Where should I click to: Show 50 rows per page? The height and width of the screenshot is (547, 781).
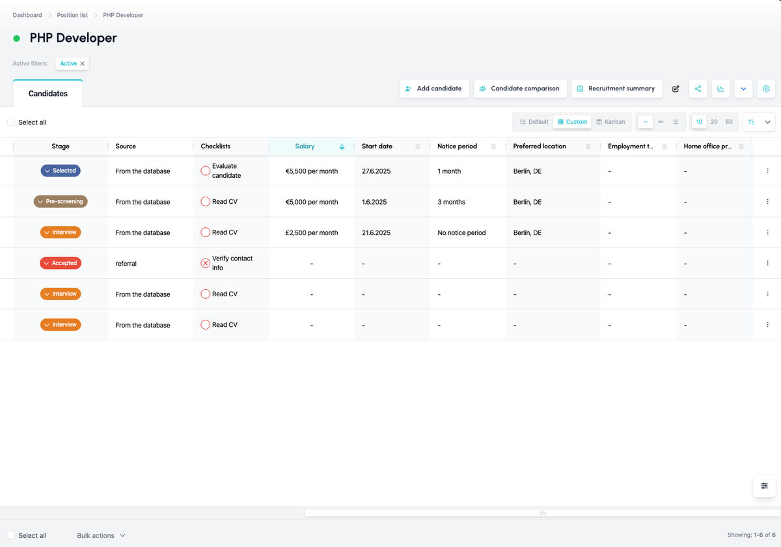[x=729, y=122]
